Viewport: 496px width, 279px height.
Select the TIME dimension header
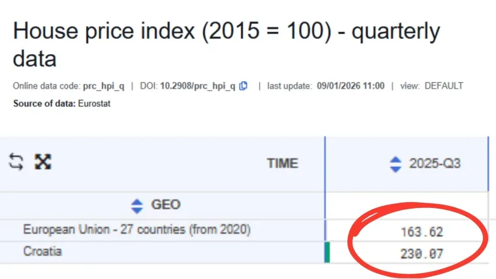282,164
